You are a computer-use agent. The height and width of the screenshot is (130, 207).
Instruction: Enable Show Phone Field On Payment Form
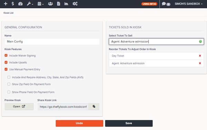[x=9, y=92]
